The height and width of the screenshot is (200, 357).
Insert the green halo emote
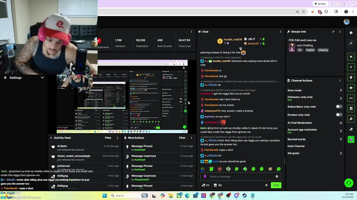pos(211,169)
